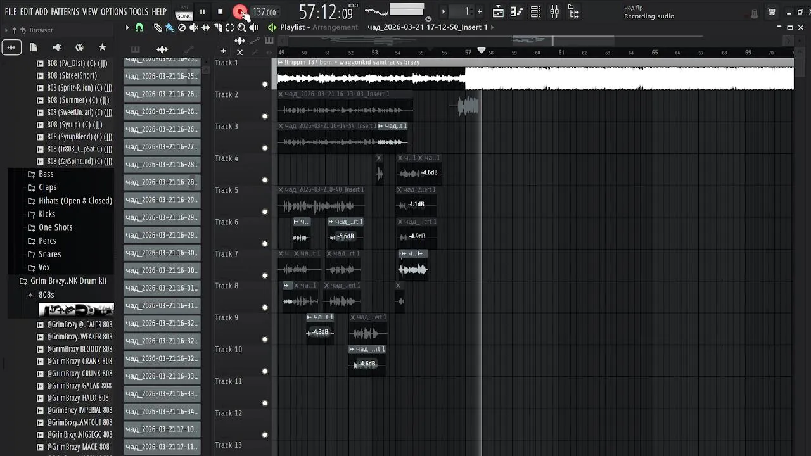Mute Track 6 with its dot
Viewport: 811px width, 456px height.
click(265, 243)
